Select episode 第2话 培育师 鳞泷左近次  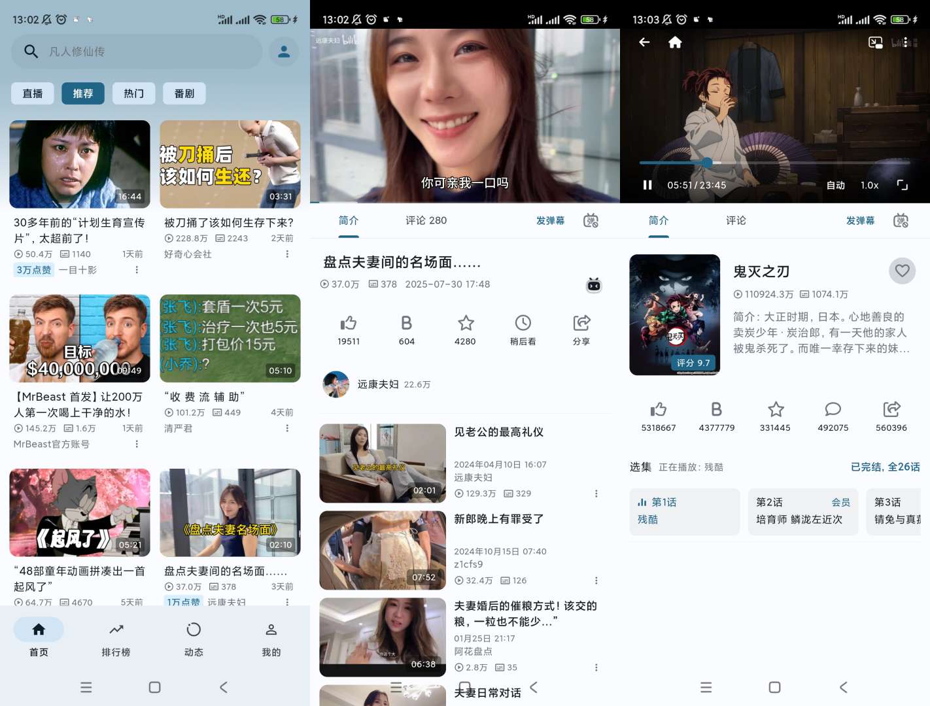(x=803, y=512)
